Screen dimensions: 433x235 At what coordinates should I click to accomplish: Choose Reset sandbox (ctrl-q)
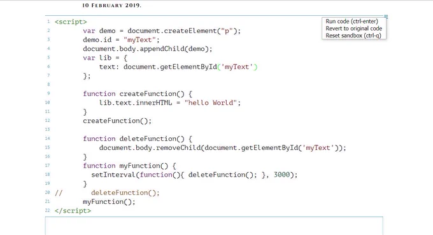pyautogui.click(x=353, y=36)
